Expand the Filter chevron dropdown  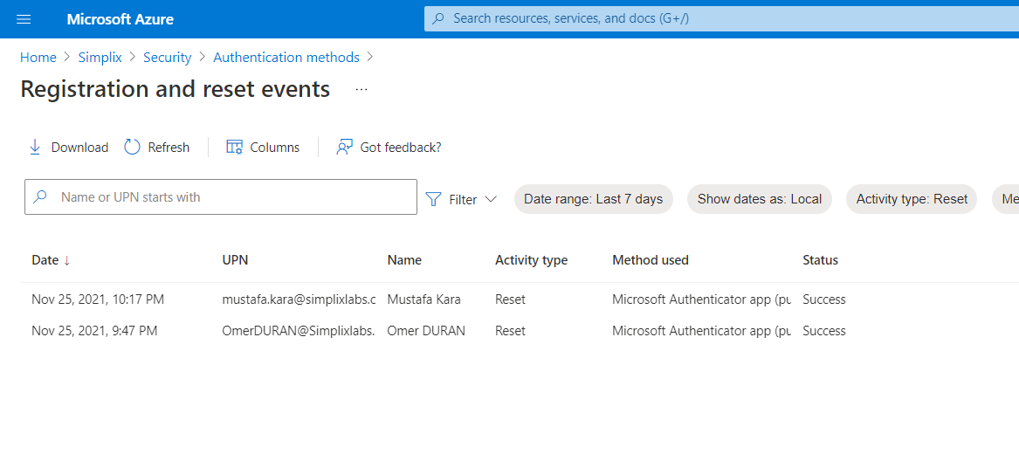(491, 199)
